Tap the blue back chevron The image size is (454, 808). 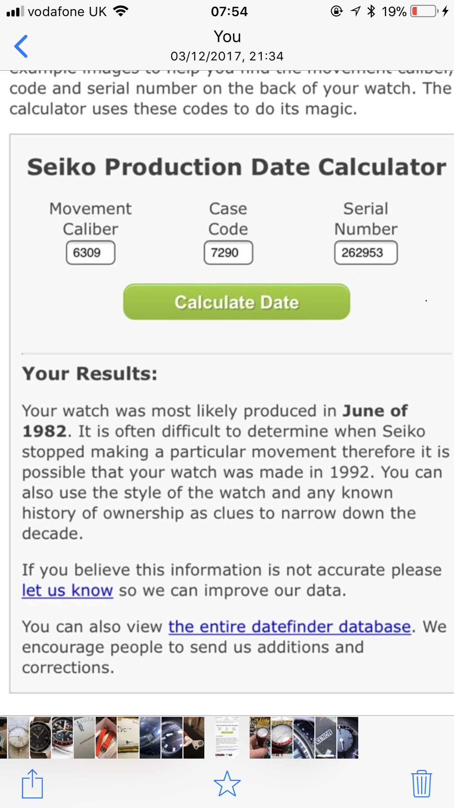pos(21,46)
